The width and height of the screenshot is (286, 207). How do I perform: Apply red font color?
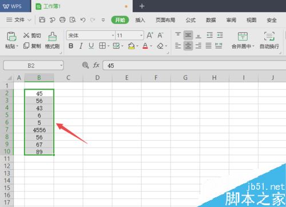tap(145, 46)
